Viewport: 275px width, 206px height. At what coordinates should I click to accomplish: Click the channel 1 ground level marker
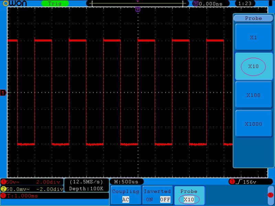3,92
